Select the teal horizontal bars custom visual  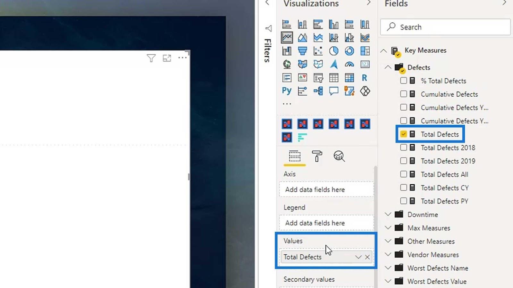pyautogui.click(x=302, y=137)
